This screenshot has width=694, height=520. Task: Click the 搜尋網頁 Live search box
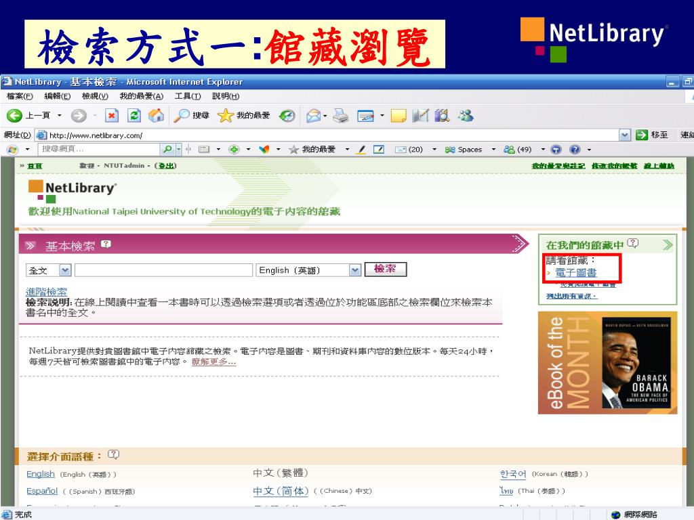pos(99,149)
